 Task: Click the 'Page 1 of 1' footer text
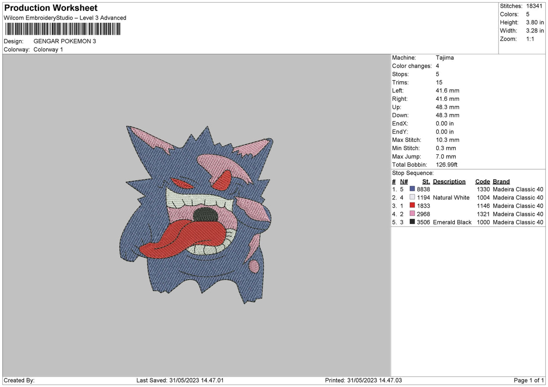pos(529,380)
